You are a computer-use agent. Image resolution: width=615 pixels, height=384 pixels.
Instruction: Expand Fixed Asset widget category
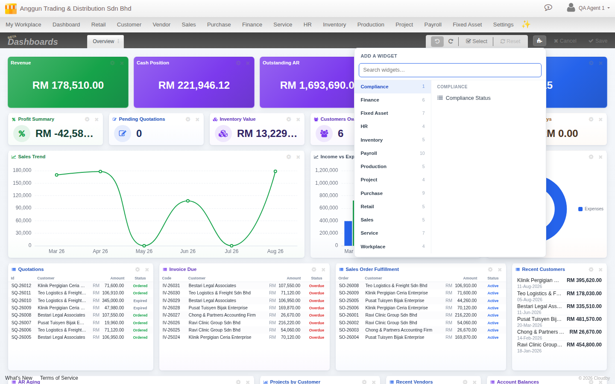(392, 113)
